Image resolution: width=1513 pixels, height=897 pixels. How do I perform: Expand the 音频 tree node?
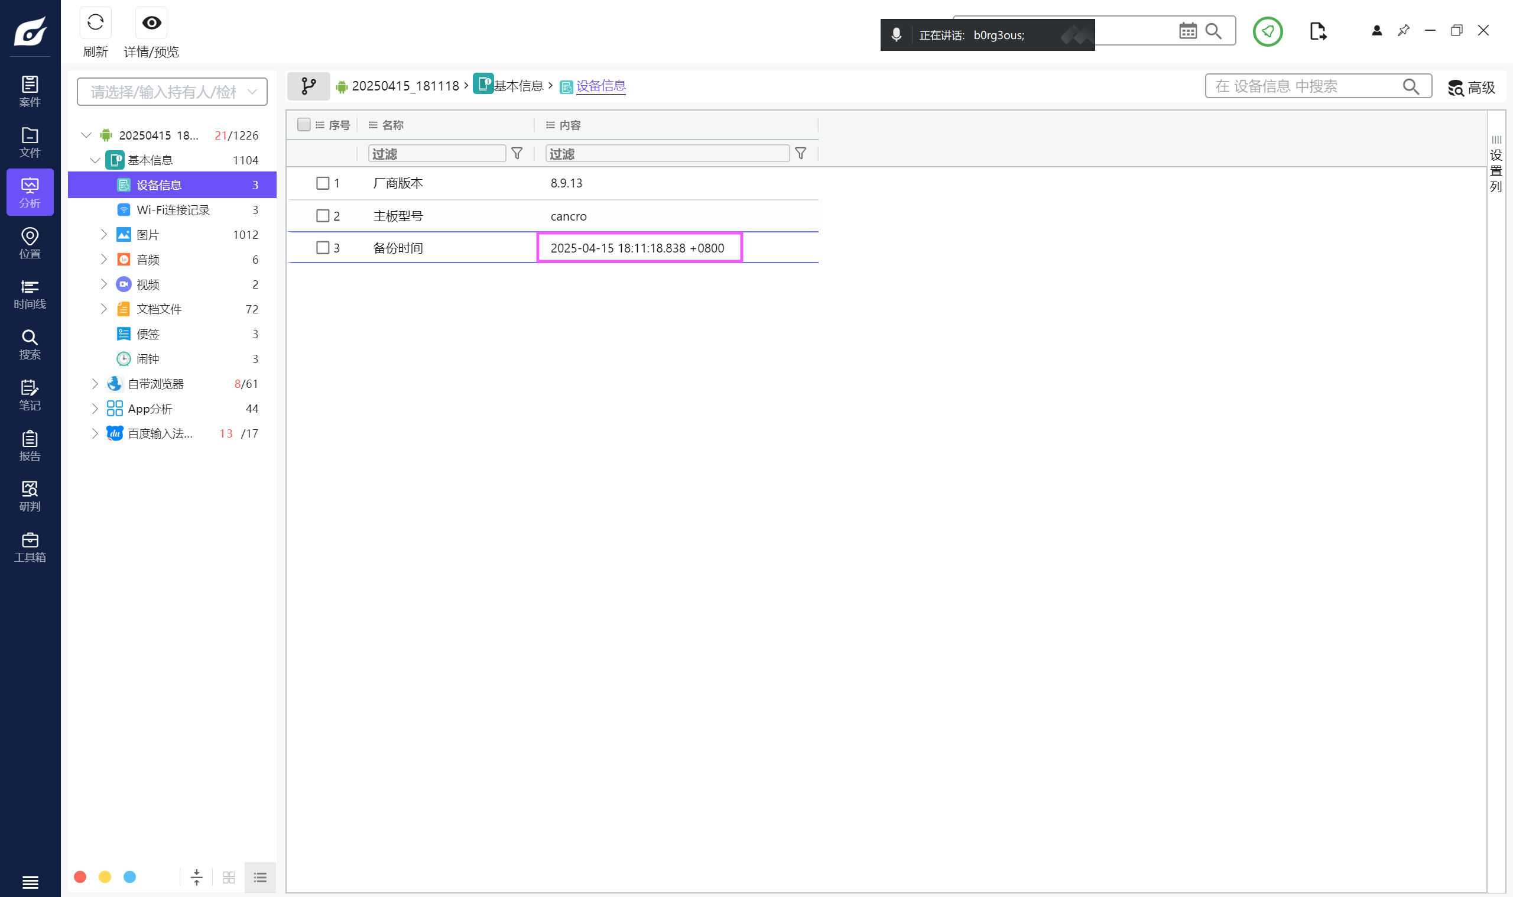click(x=103, y=260)
